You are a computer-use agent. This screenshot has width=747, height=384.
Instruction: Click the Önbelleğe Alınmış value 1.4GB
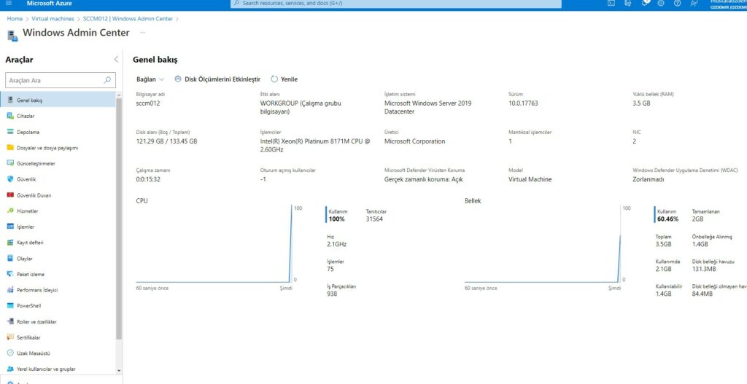point(700,244)
